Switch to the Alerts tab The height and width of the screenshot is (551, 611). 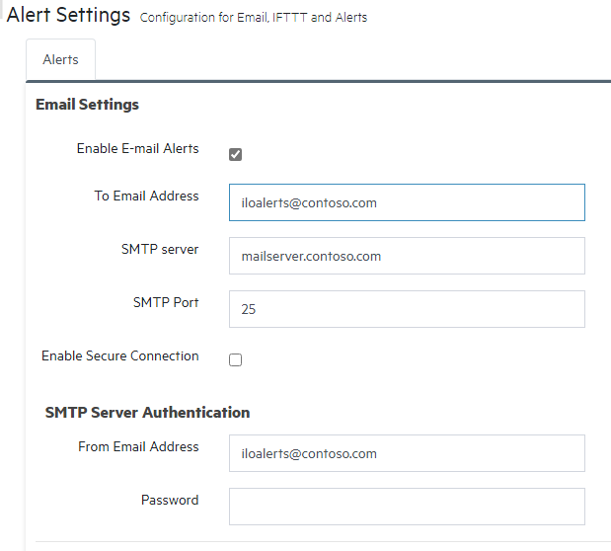pyautogui.click(x=61, y=59)
